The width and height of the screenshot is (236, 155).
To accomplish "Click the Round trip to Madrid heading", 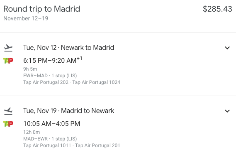I will [x=42, y=9].
